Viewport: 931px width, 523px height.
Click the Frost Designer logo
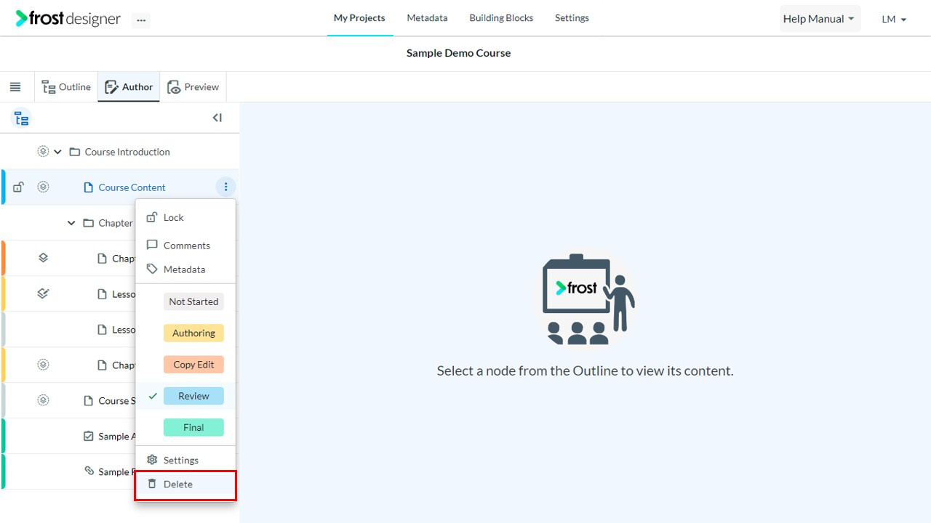pos(68,19)
